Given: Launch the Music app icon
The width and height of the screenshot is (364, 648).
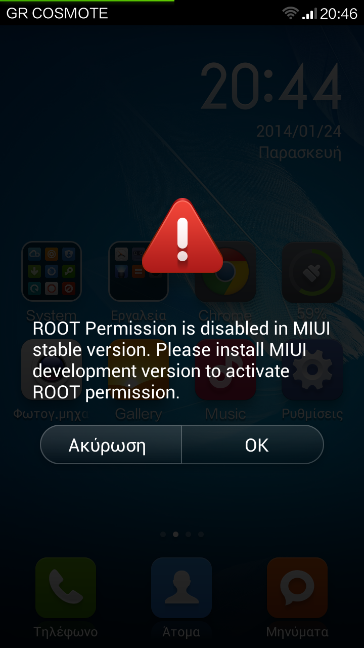Looking at the screenshot, I should pyautogui.click(x=225, y=370).
